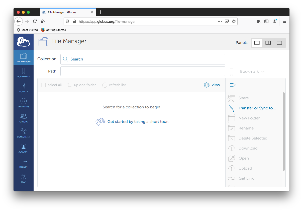Switch to two panel layout
The width and height of the screenshot is (303, 211).
pos(268,43)
